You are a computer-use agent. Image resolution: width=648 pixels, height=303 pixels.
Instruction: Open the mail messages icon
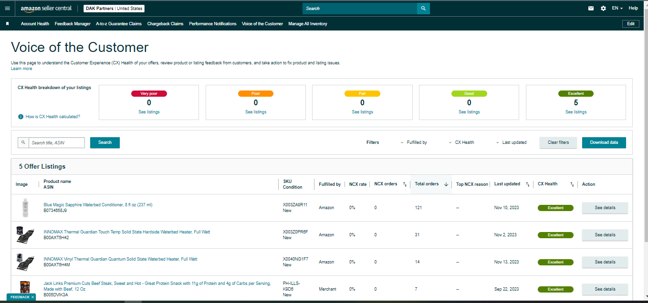(x=591, y=8)
